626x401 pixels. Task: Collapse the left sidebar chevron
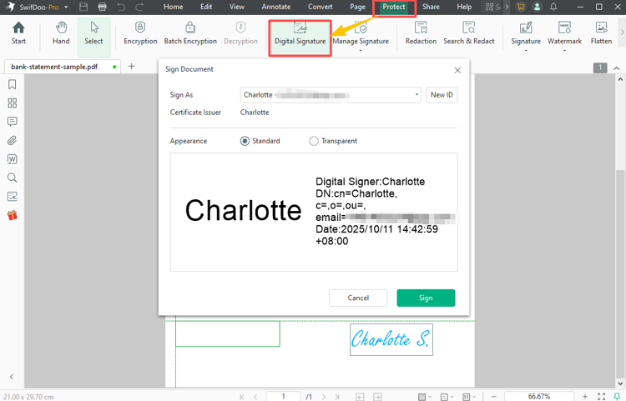click(12, 377)
